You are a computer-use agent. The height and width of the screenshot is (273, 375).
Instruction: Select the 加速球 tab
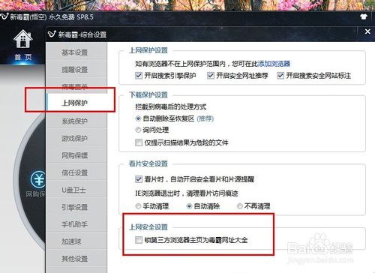click(76, 241)
